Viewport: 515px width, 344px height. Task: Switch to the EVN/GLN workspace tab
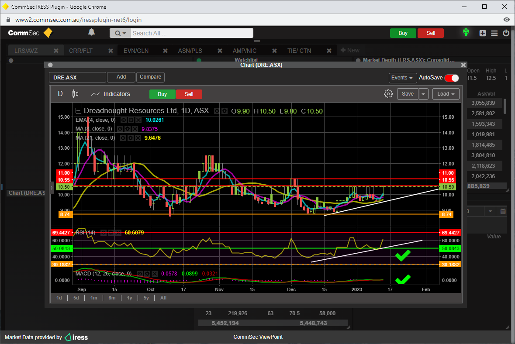pos(136,51)
